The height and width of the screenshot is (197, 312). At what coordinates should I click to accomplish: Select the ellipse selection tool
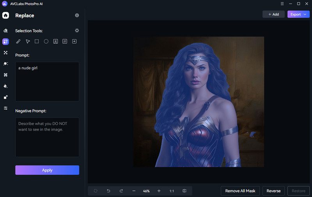pos(46,41)
